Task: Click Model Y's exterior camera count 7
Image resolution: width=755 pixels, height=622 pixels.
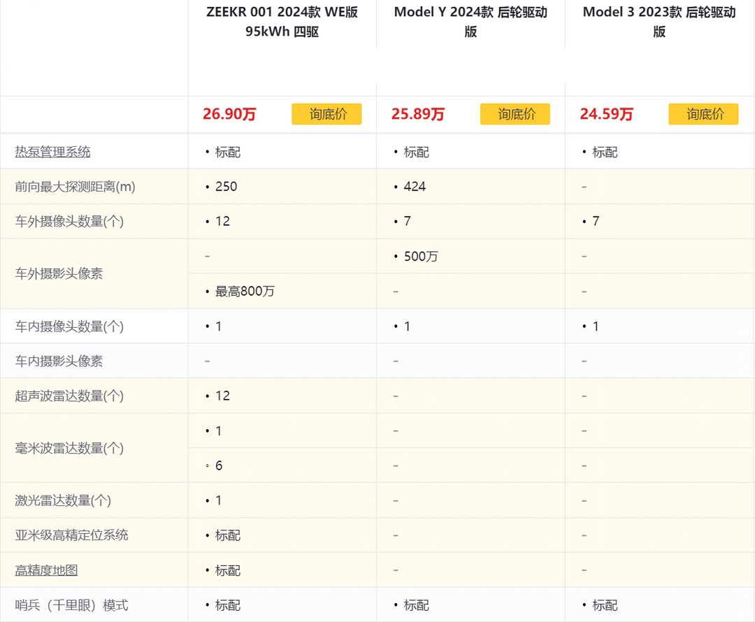Action: click(x=408, y=222)
